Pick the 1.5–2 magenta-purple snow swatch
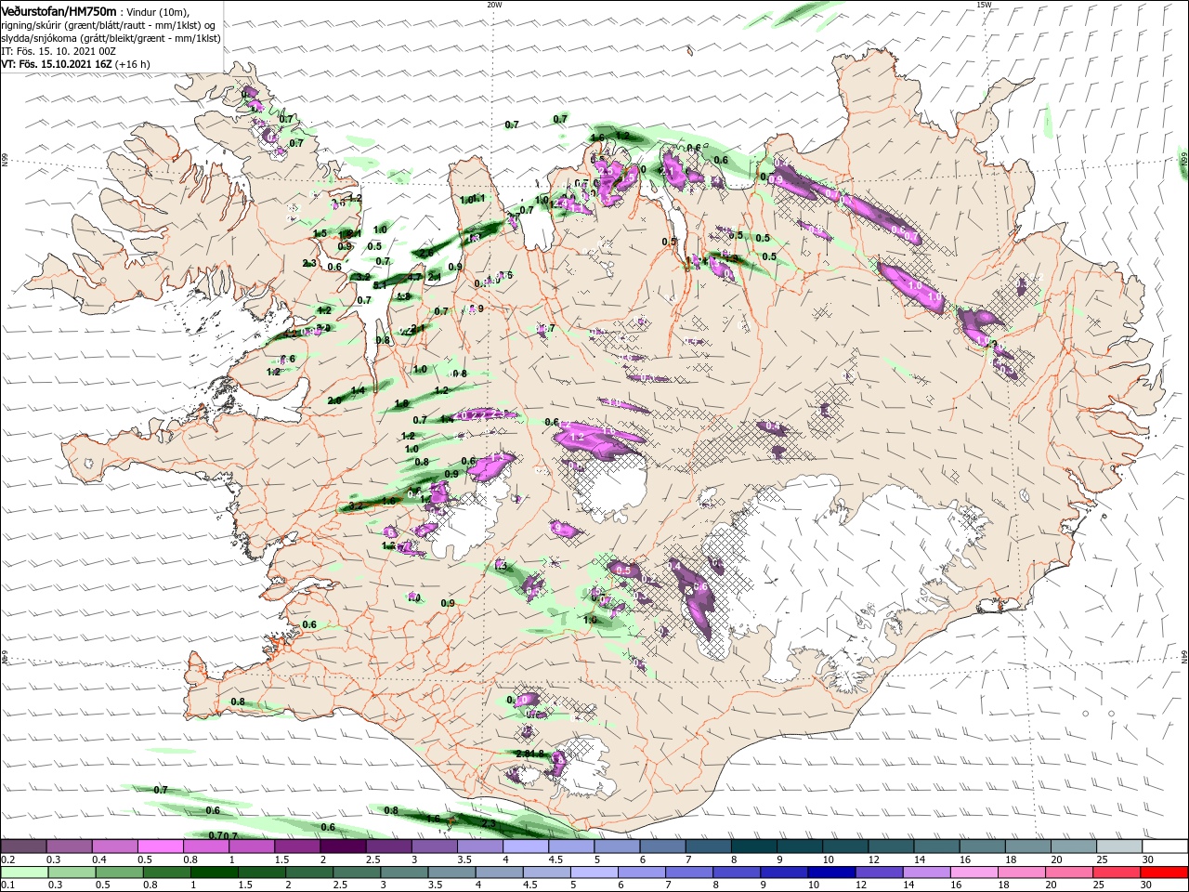 click(297, 846)
